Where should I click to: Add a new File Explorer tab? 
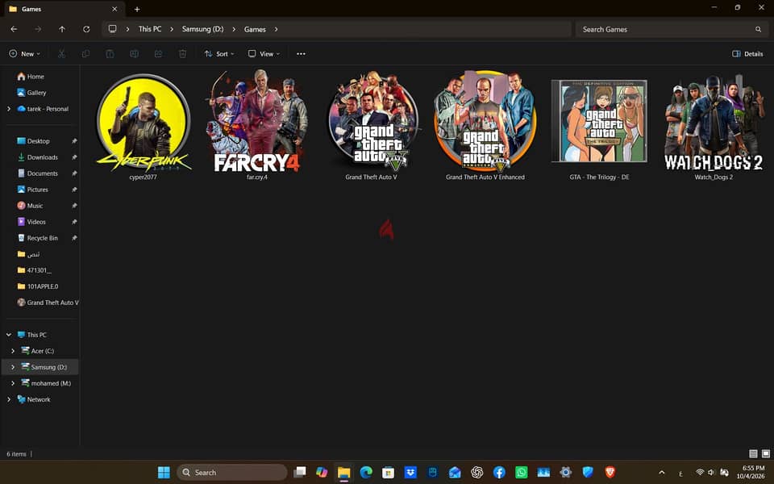[137, 9]
